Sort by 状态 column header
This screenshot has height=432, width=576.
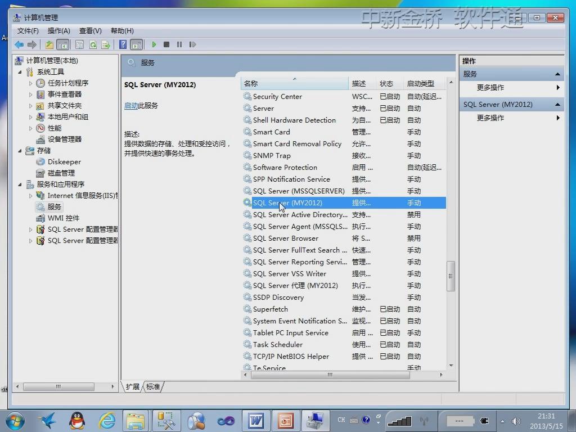pos(390,83)
